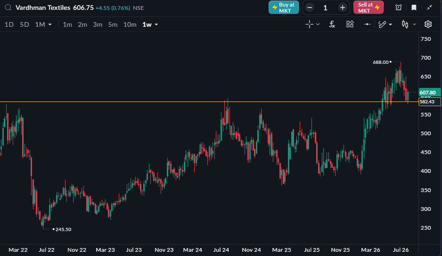Click the Jul 26 date axis label

pos(401,250)
